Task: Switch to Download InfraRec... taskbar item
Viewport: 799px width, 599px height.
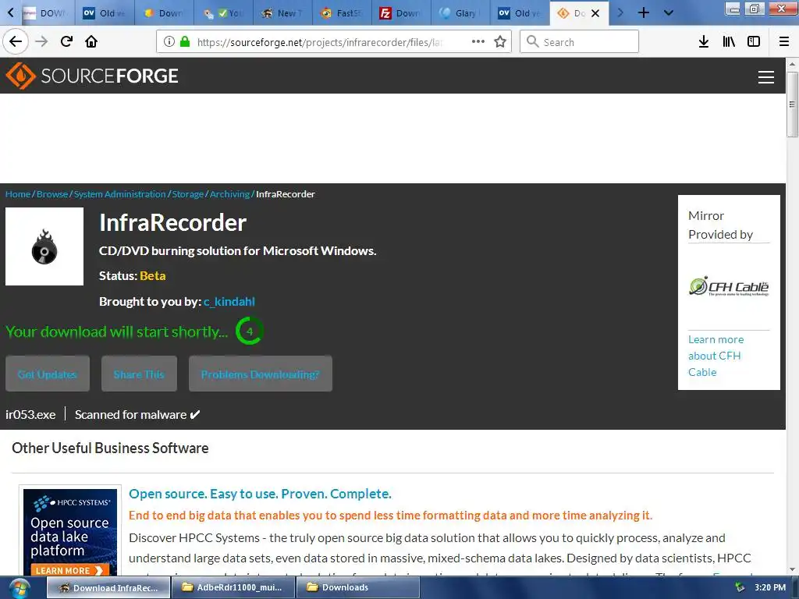Action: tap(108, 588)
